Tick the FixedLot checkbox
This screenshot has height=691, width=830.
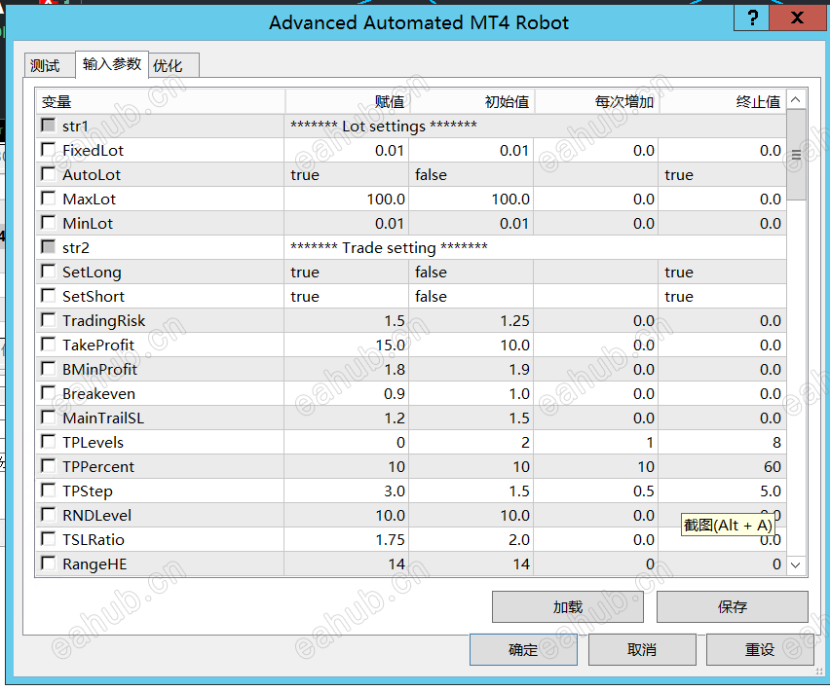[48, 150]
